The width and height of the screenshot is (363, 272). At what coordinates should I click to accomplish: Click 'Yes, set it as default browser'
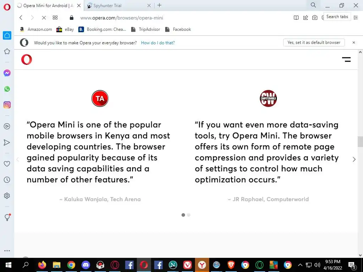[314, 42]
